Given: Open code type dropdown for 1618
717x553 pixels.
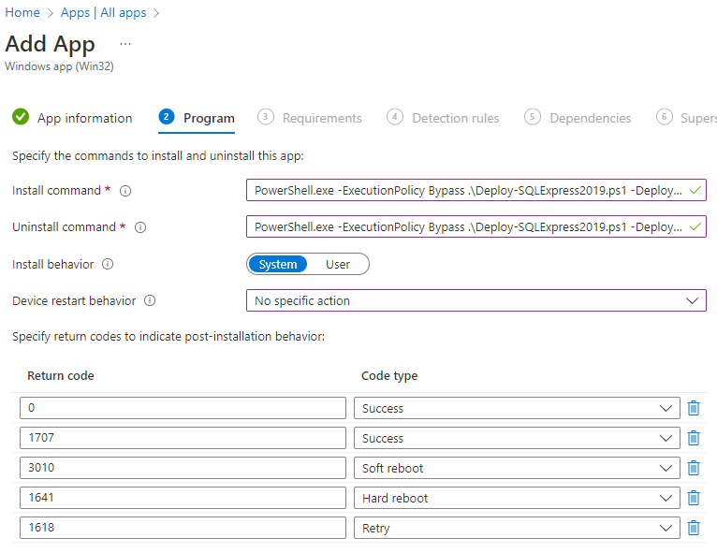Looking at the screenshot, I should coord(517,528).
